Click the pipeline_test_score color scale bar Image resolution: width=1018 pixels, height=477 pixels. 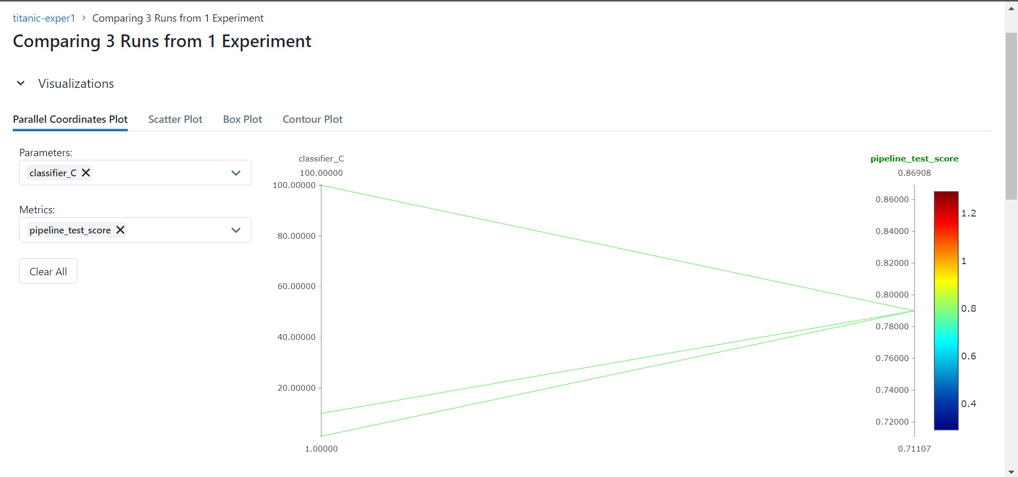(x=946, y=310)
